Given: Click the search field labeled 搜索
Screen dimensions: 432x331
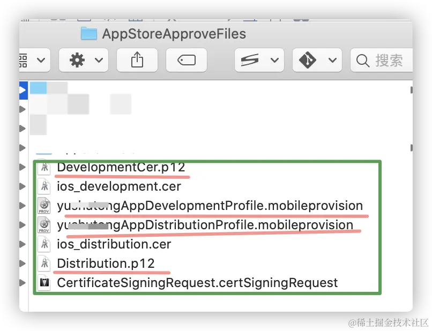Looking at the screenshot, I should (x=382, y=60).
